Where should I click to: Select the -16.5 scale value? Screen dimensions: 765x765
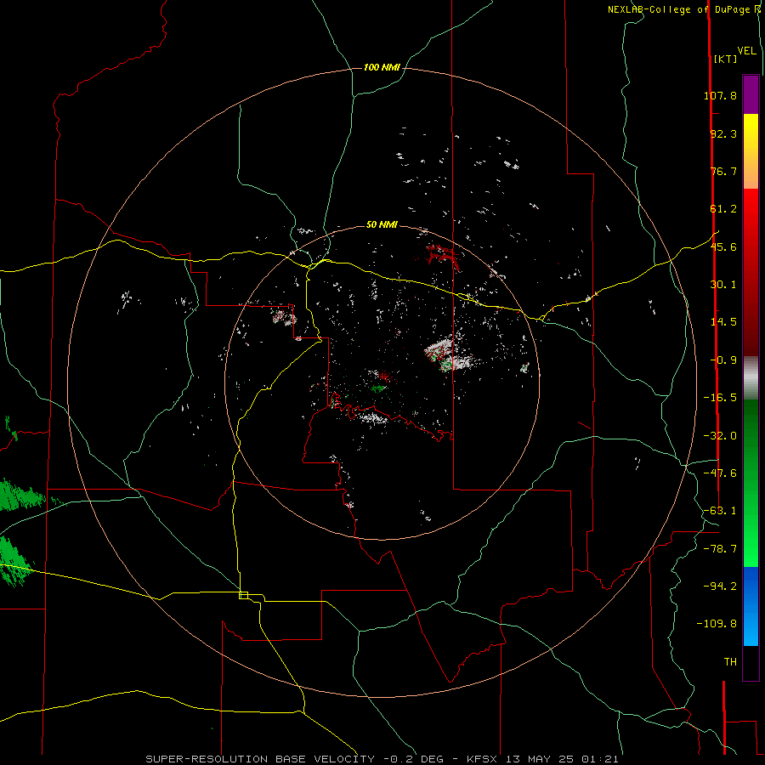720,398
